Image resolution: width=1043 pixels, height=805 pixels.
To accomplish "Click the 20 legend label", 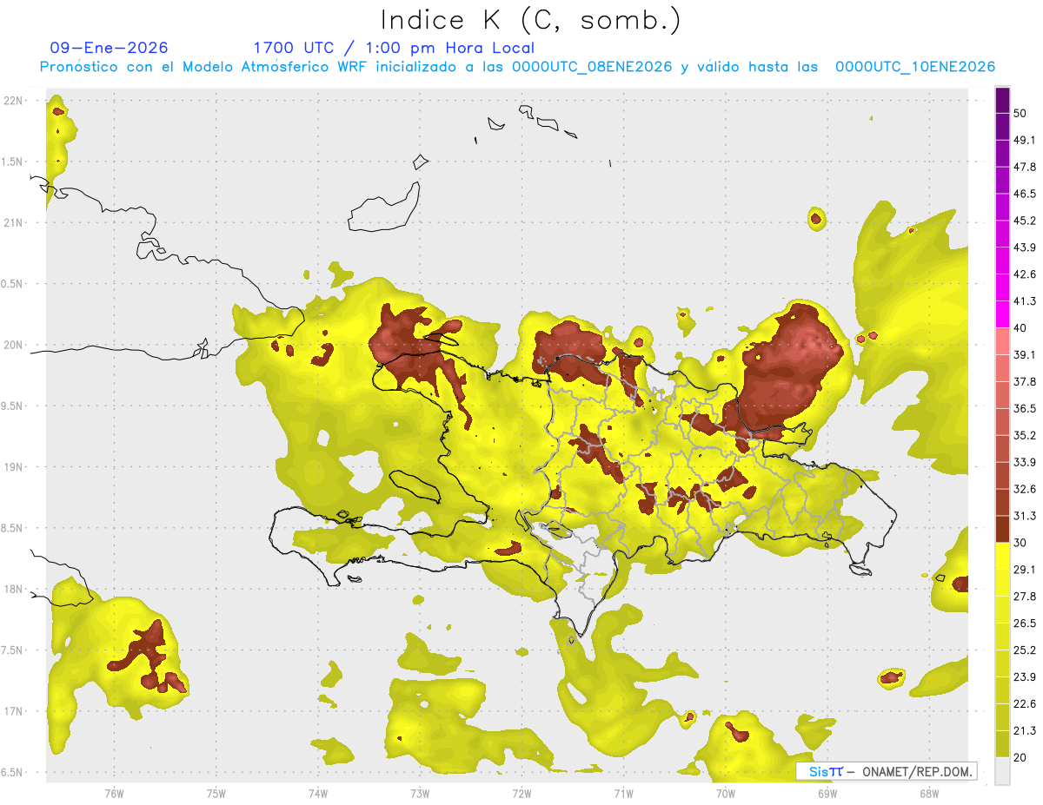I will click(1020, 757).
